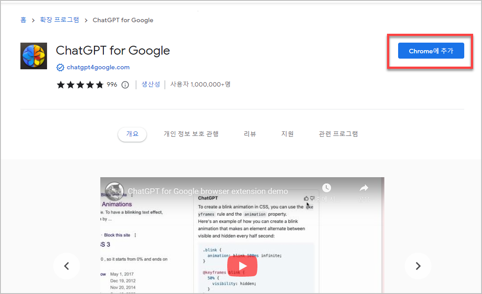Click the video channel avatar
Screen dimensions: 482x294
[x=115, y=191]
